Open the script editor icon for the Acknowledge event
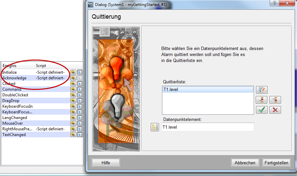Viewport: 297px width, 176px height. pos(80,78)
